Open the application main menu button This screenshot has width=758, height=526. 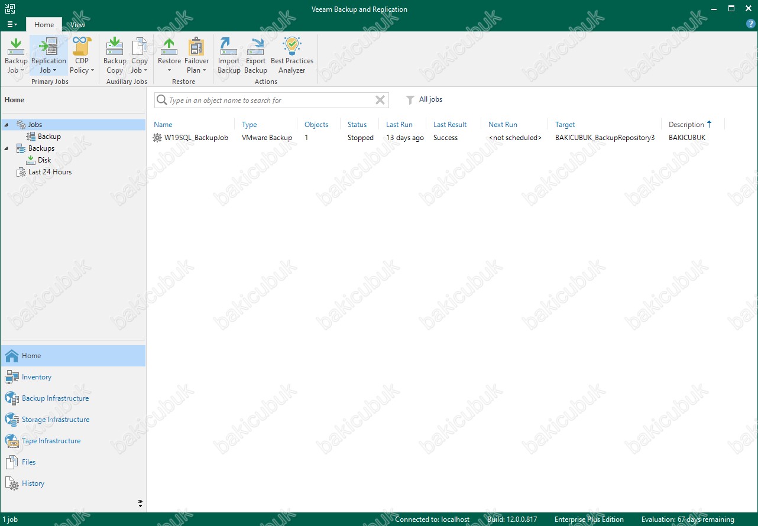point(12,24)
